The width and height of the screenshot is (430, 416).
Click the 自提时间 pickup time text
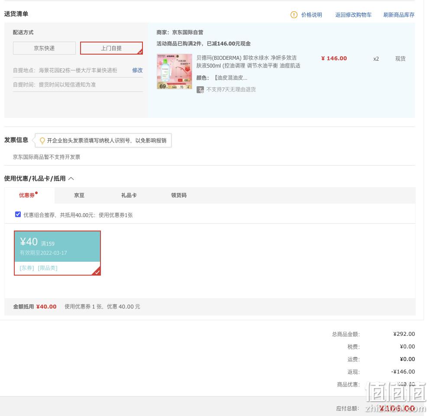(x=54, y=84)
